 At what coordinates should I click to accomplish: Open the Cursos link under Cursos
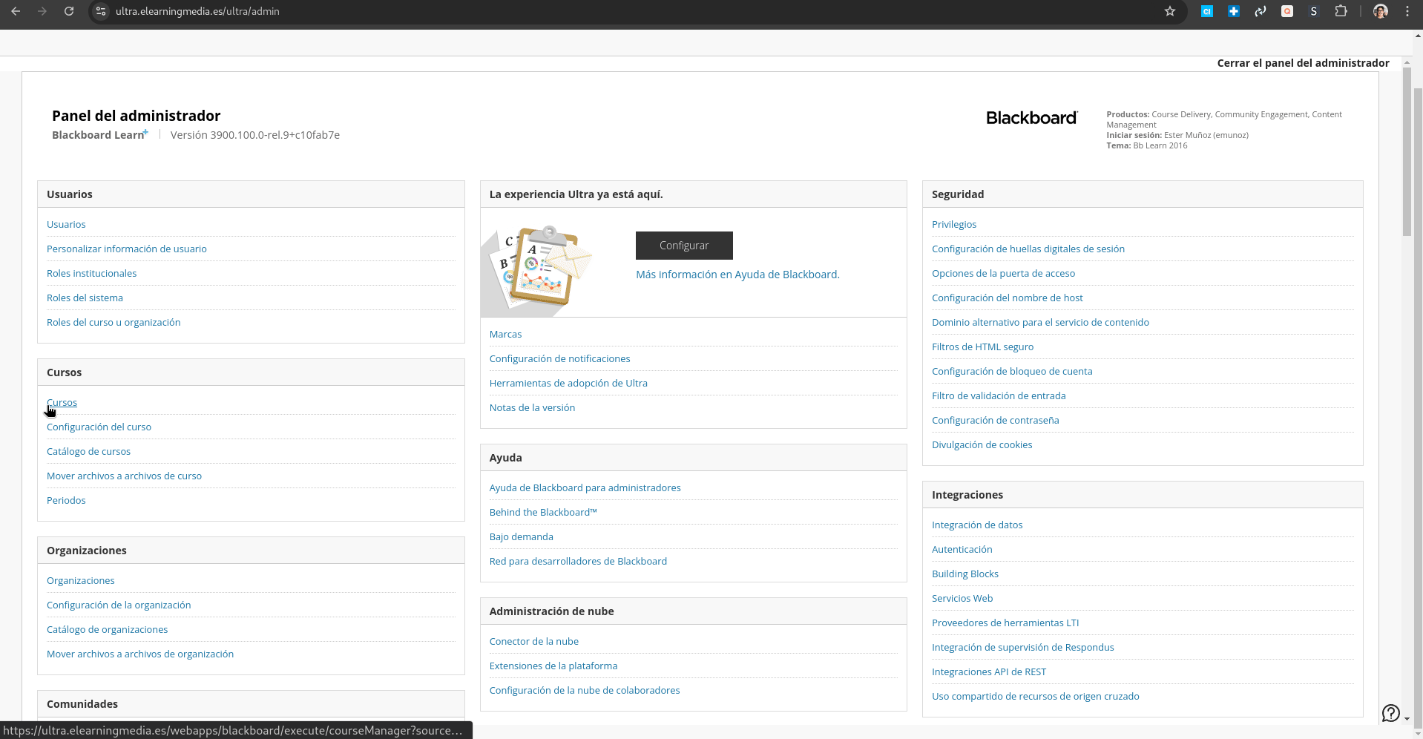point(62,402)
